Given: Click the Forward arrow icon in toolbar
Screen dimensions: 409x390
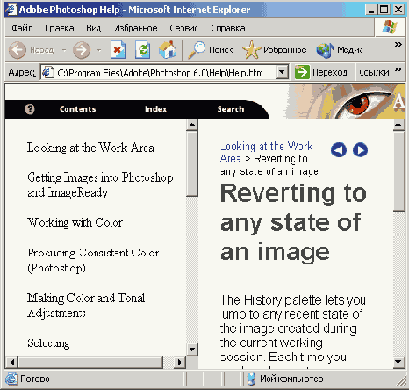Looking at the screenshot, I should (x=82, y=50).
